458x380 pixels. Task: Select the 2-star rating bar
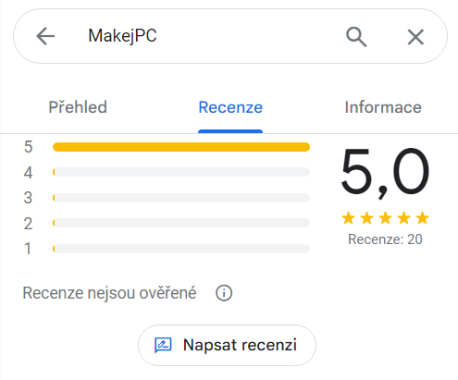click(181, 223)
